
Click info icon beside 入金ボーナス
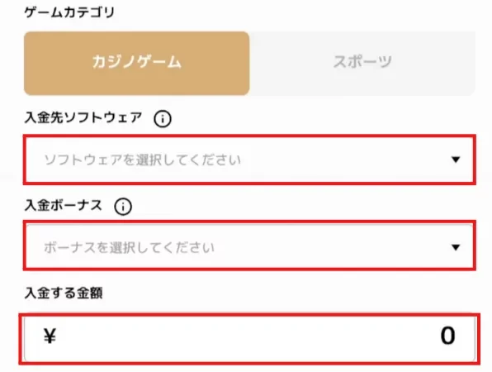(123, 207)
